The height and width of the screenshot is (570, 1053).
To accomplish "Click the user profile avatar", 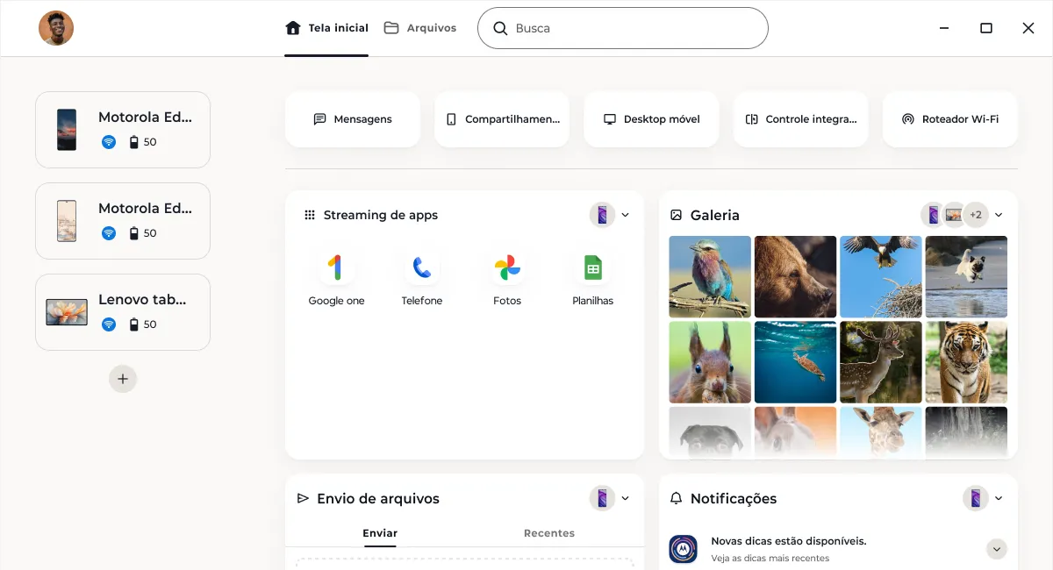I will coord(56,28).
